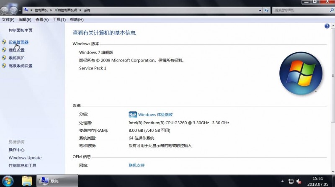The height and width of the screenshot is (187, 335).
Task: Go back with the Back arrow button
Action: (x=5, y=10)
